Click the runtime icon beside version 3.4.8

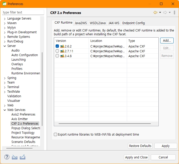point(62,56)
